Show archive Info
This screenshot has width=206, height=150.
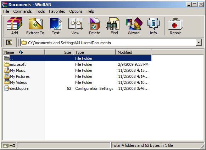tap(153, 24)
